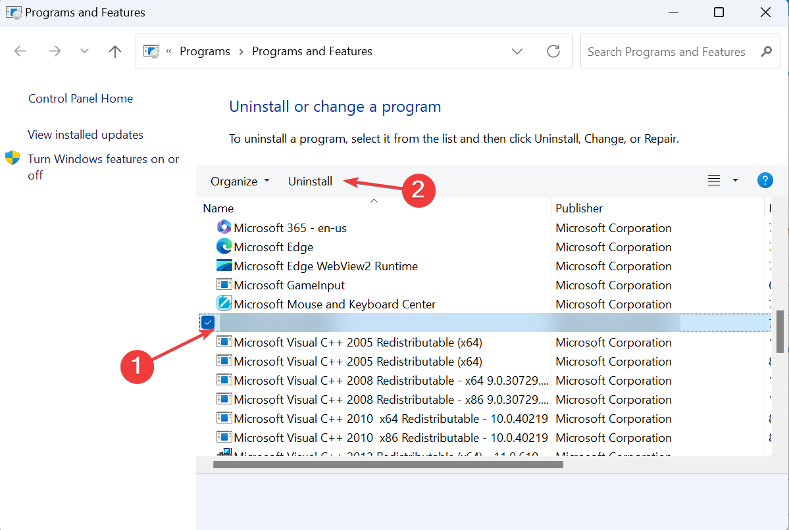Uninstall the selected program

(310, 181)
